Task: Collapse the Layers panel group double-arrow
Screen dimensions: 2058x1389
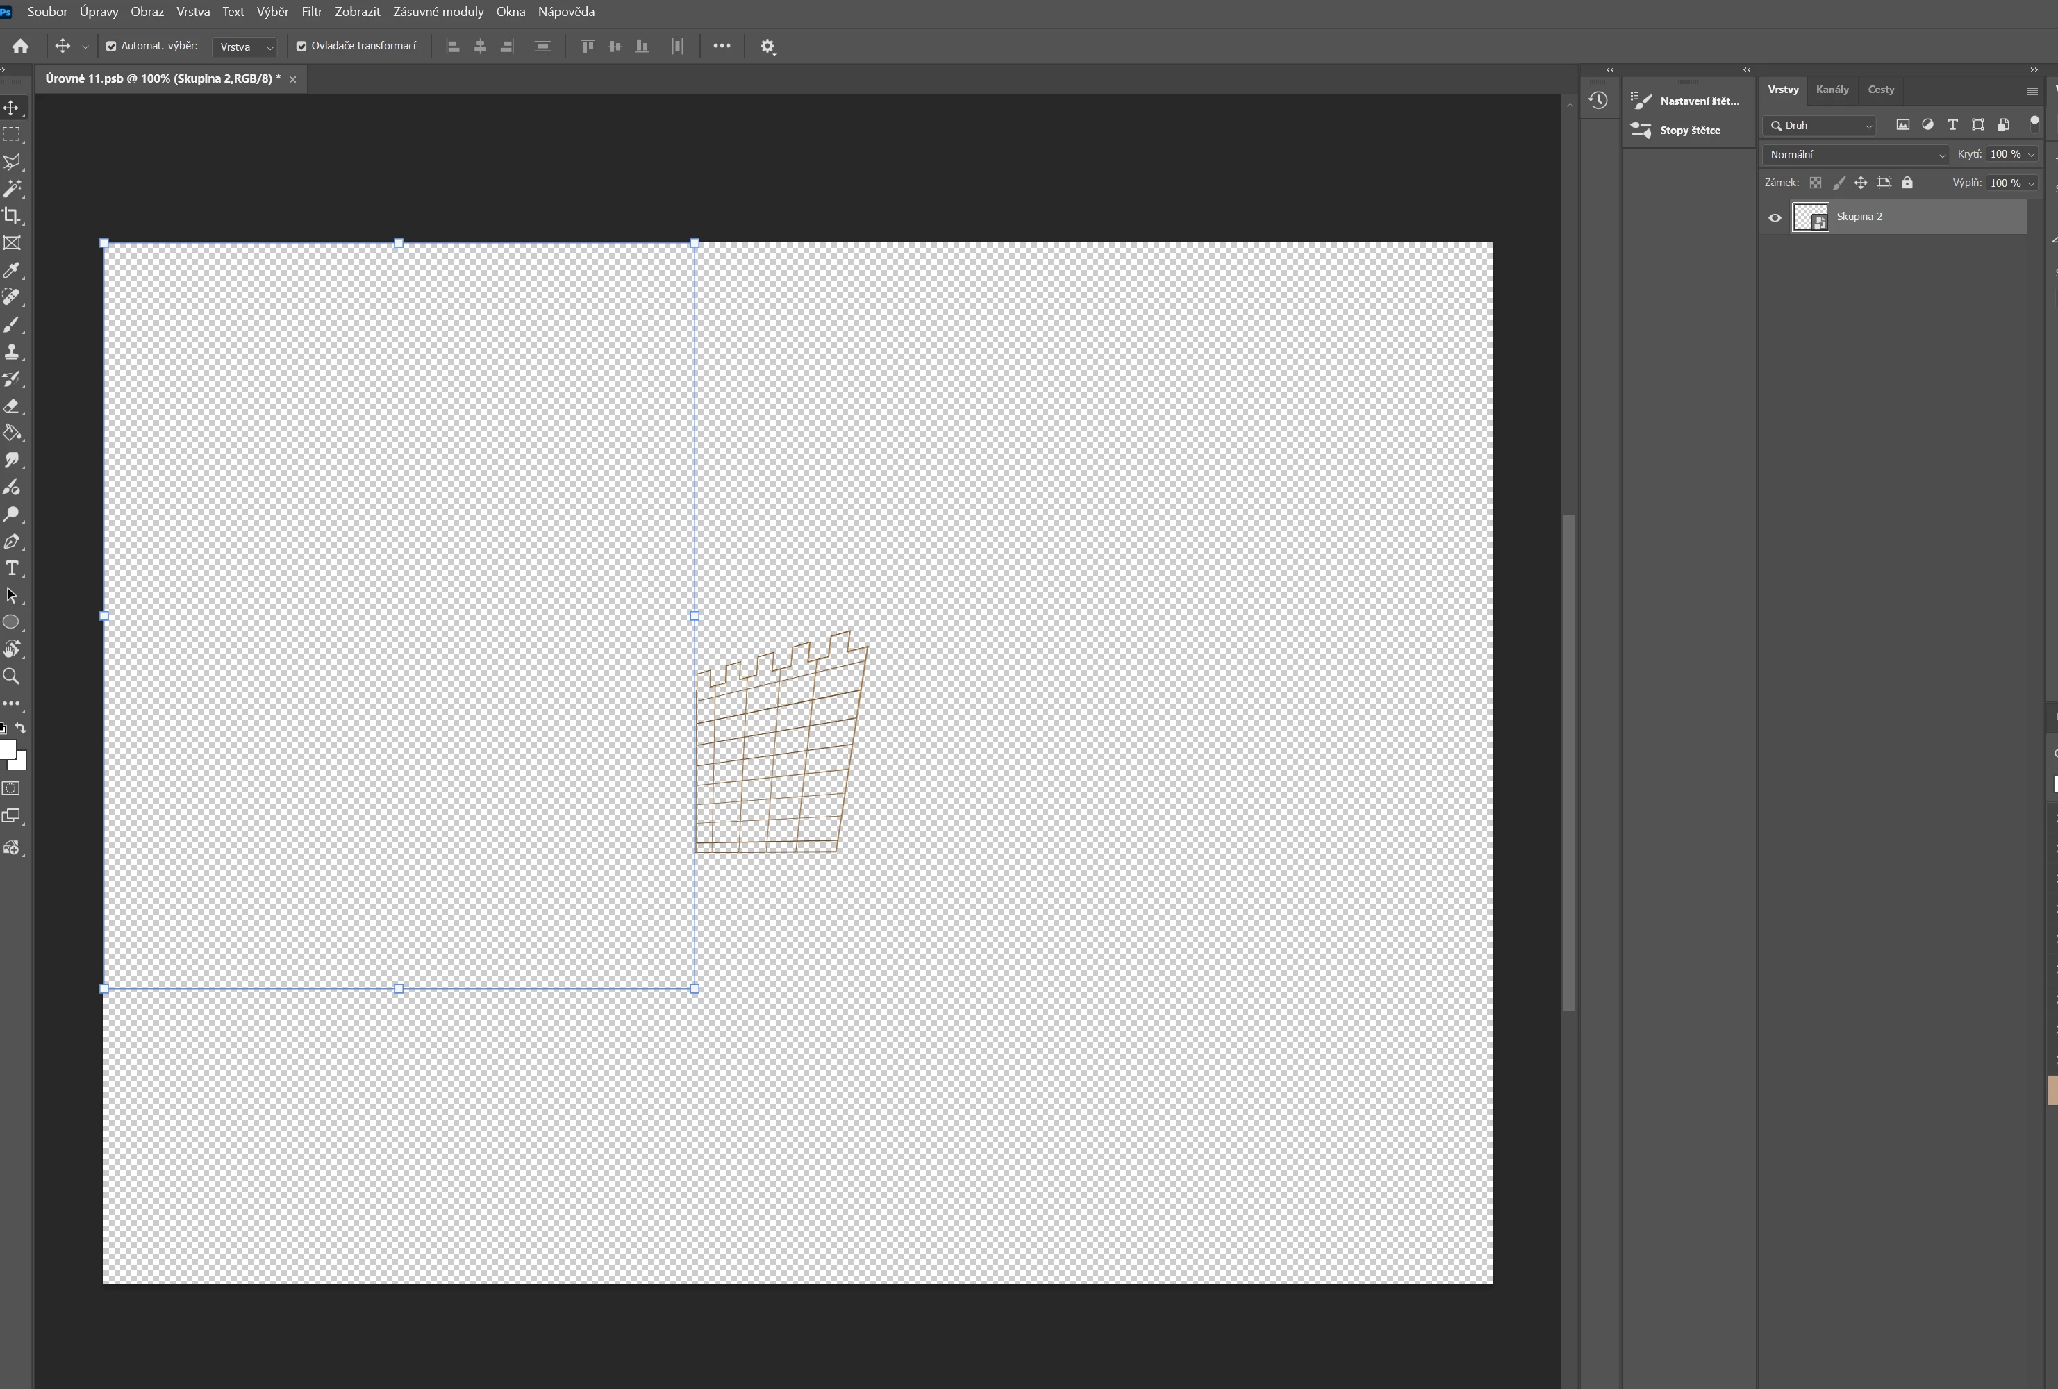Action: tap(2034, 70)
